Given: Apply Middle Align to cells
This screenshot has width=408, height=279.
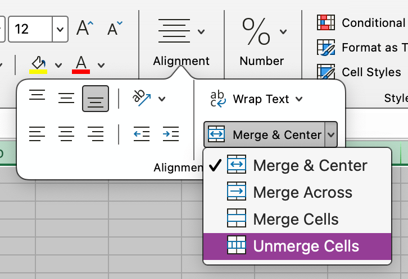Looking at the screenshot, I should click(x=66, y=99).
